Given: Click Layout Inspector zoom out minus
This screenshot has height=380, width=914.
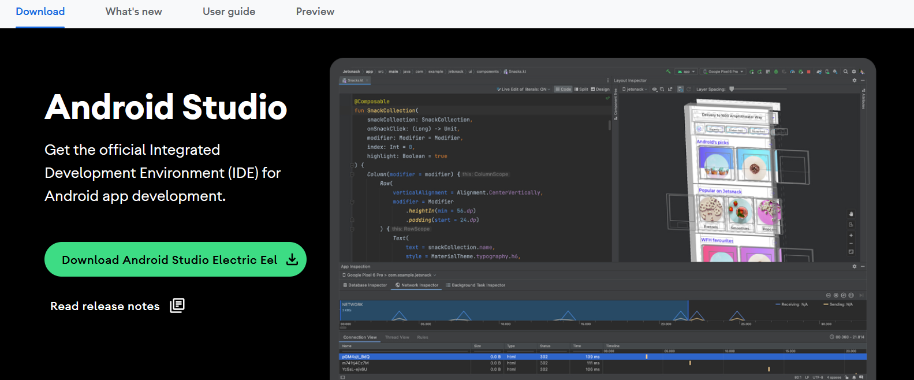Looking at the screenshot, I should [x=851, y=244].
